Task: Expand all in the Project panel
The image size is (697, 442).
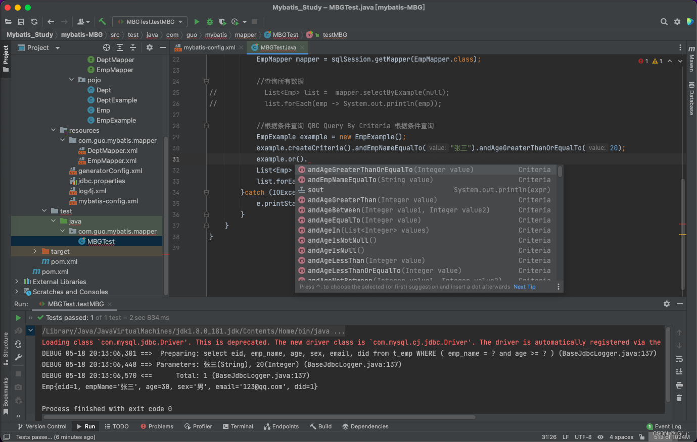Action: click(120, 47)
